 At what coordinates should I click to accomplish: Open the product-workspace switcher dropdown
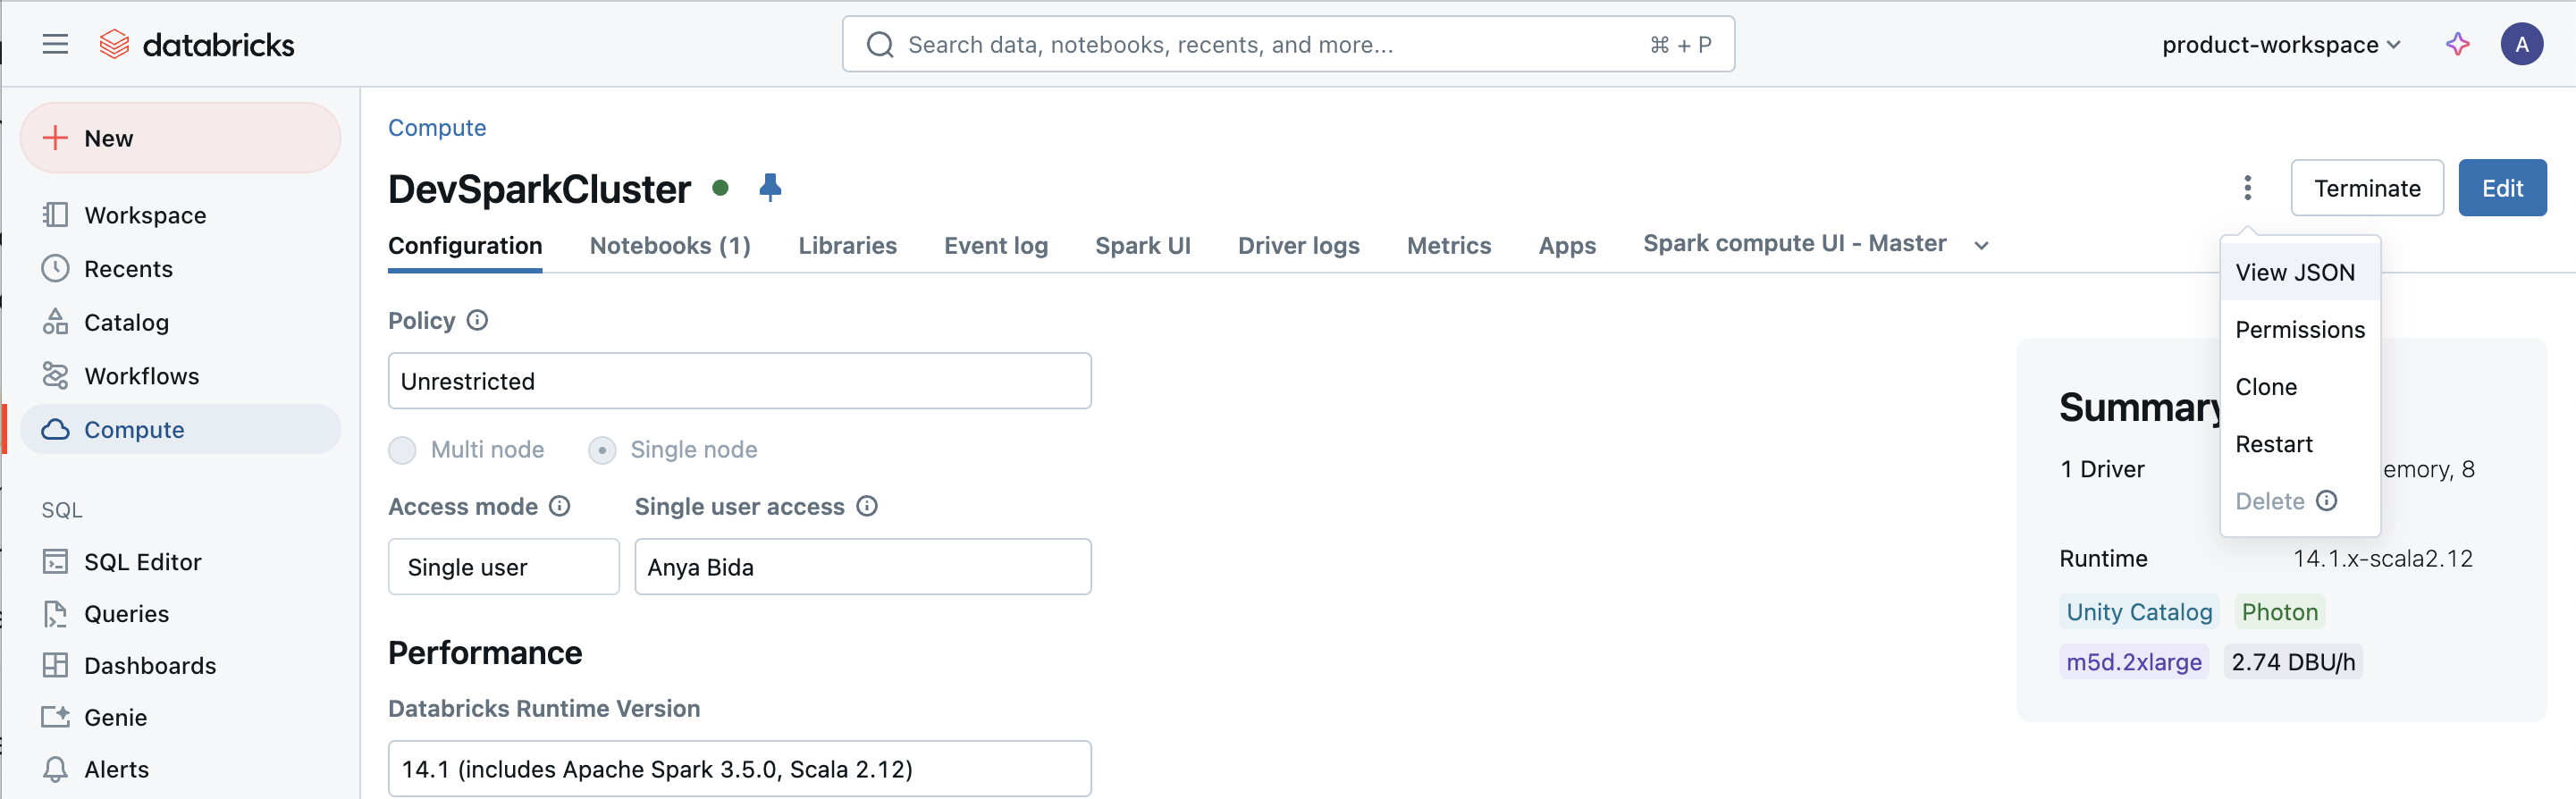point(2281,44)
